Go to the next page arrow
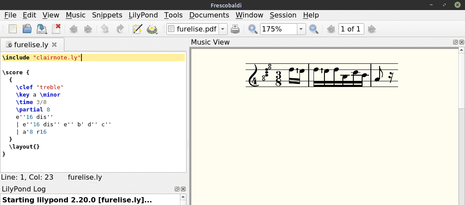The height and width of the screenshot is (205, 465). click(372, 29)
